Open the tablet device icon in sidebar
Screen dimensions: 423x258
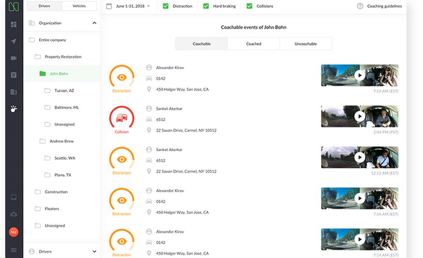13,197
